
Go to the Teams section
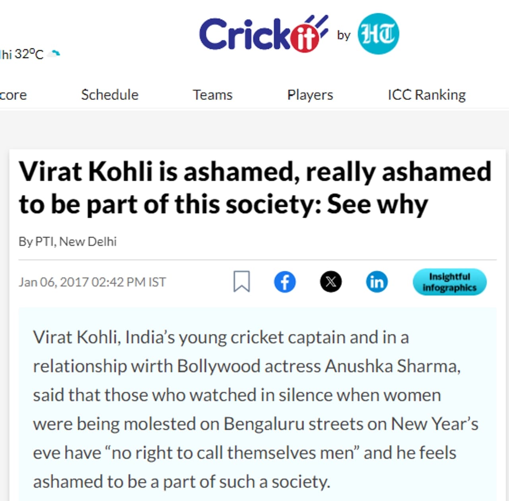[x=213, y=95]
